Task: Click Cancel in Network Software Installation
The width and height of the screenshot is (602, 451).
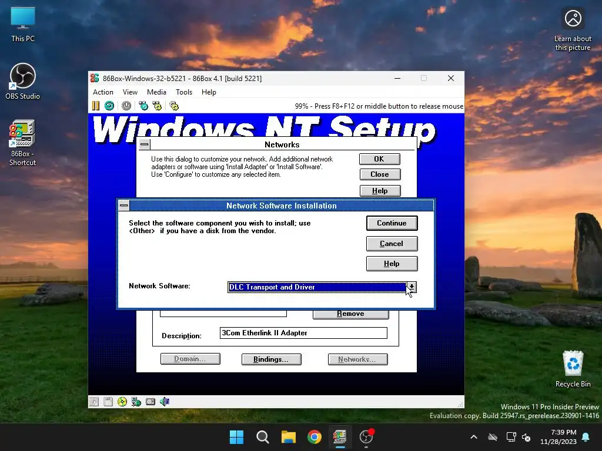Action: pos(392,244)
